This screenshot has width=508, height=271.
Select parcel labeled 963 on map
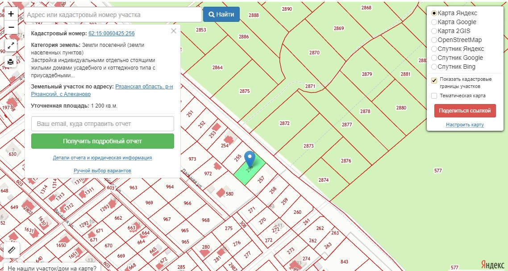pyautogui.click(x=133, y=188)
